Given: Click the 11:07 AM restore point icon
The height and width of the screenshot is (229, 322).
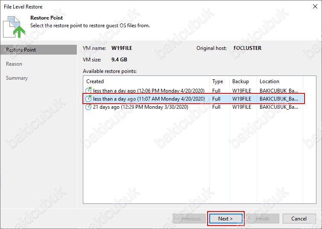Looking at the screenshot, I should click(89, 99).
